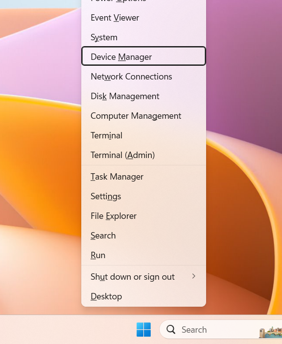Image resolution: width=282 pixels, height=344 pixels.
Task: Click the taskbar Search input field
Action: pyautogui.click(x=221, y=329)
